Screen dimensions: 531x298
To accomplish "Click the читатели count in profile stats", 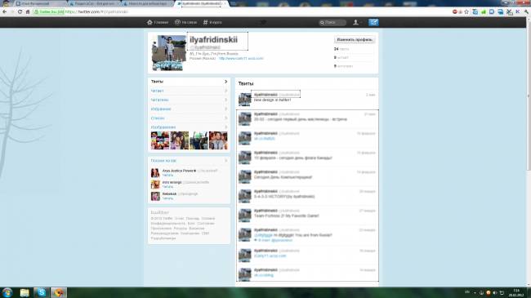I will click(x=343, y=66).
